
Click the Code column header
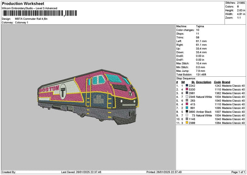(x=217, y=82)
